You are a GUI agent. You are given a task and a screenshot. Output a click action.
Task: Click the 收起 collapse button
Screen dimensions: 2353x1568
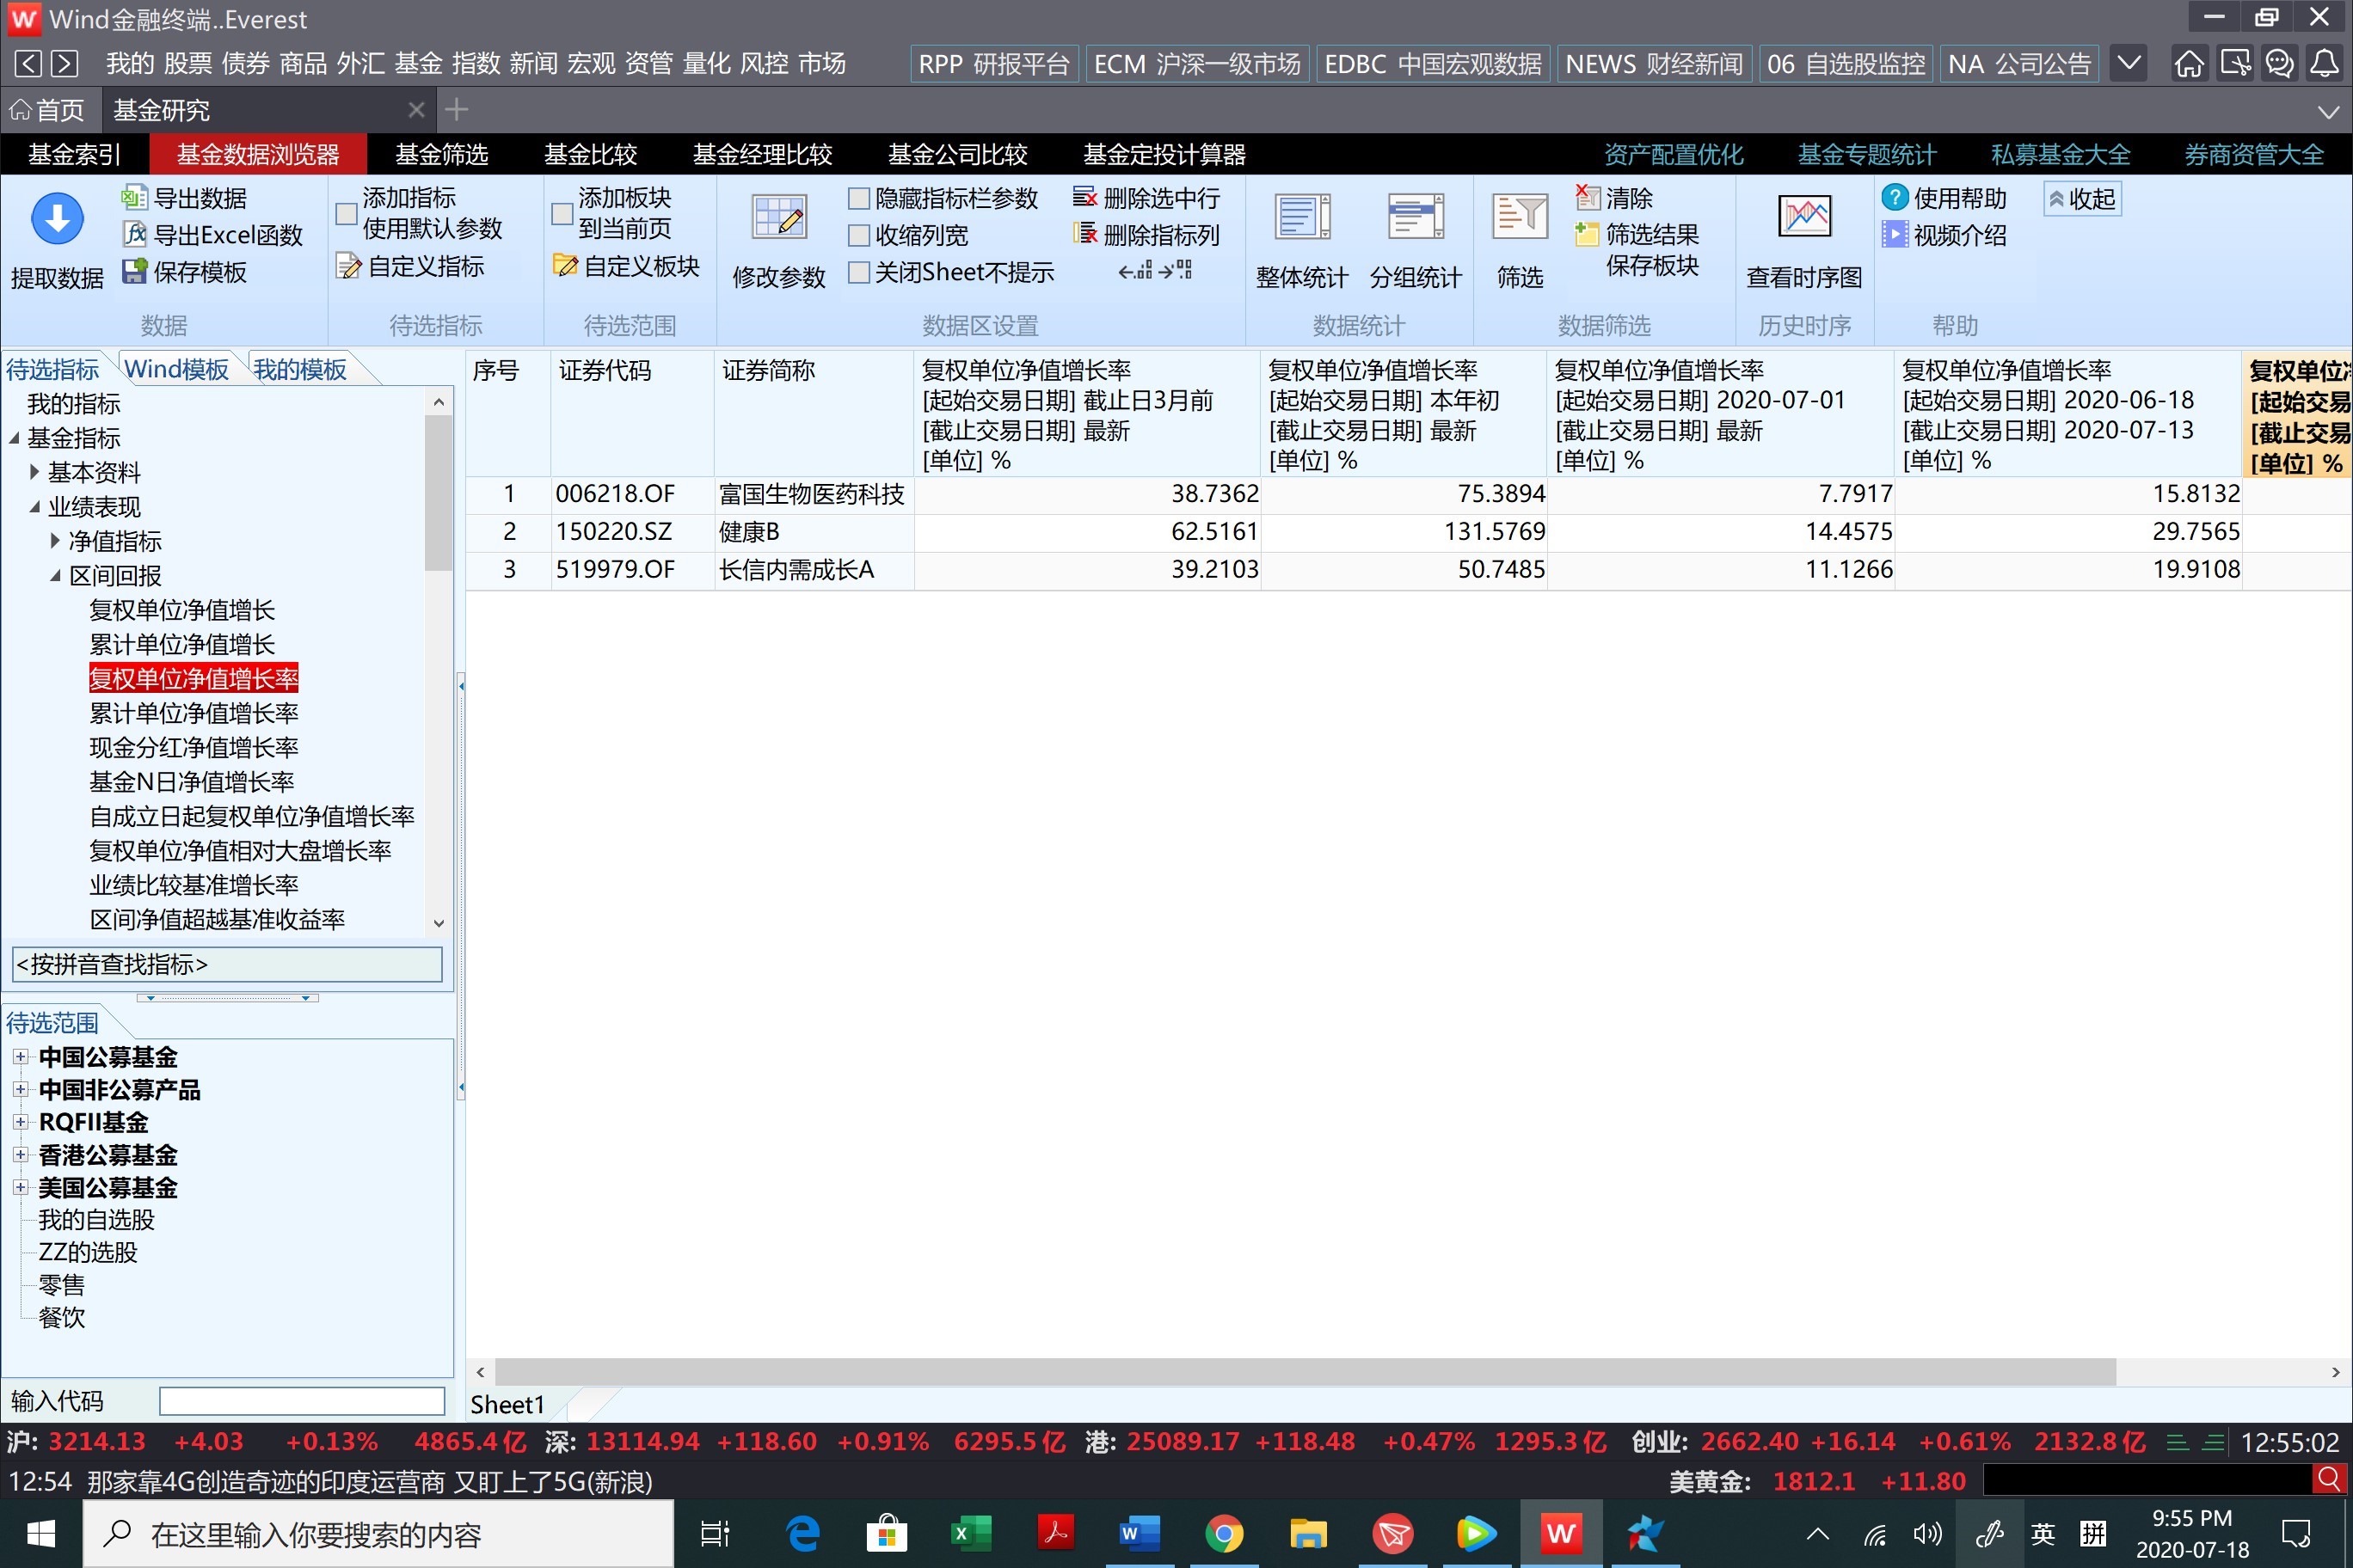coord(2082,199)
